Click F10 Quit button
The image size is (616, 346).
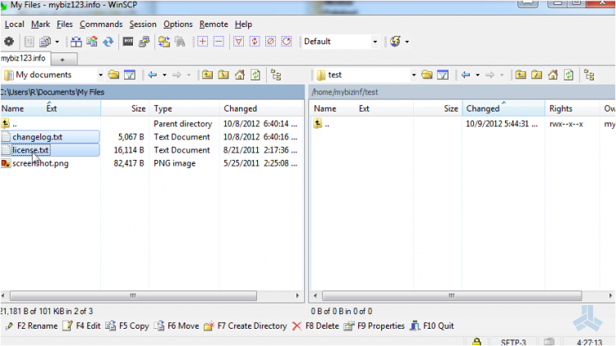tap(432, 326)
